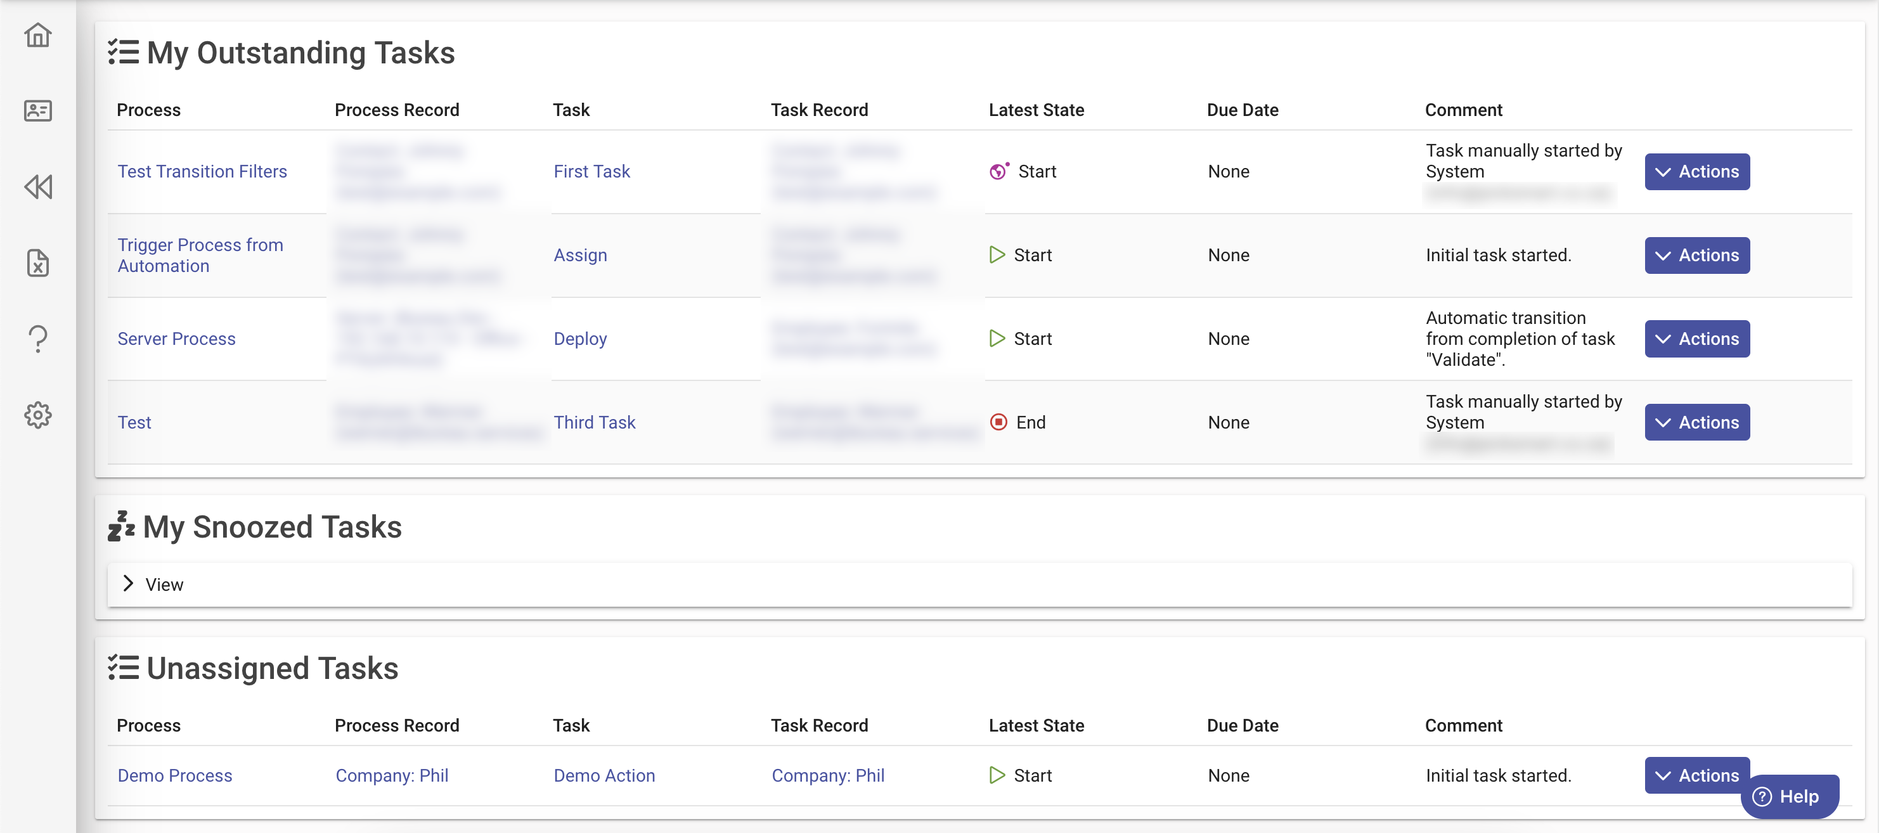Click the double rewind arrows icon

click(x=38, y=187)
